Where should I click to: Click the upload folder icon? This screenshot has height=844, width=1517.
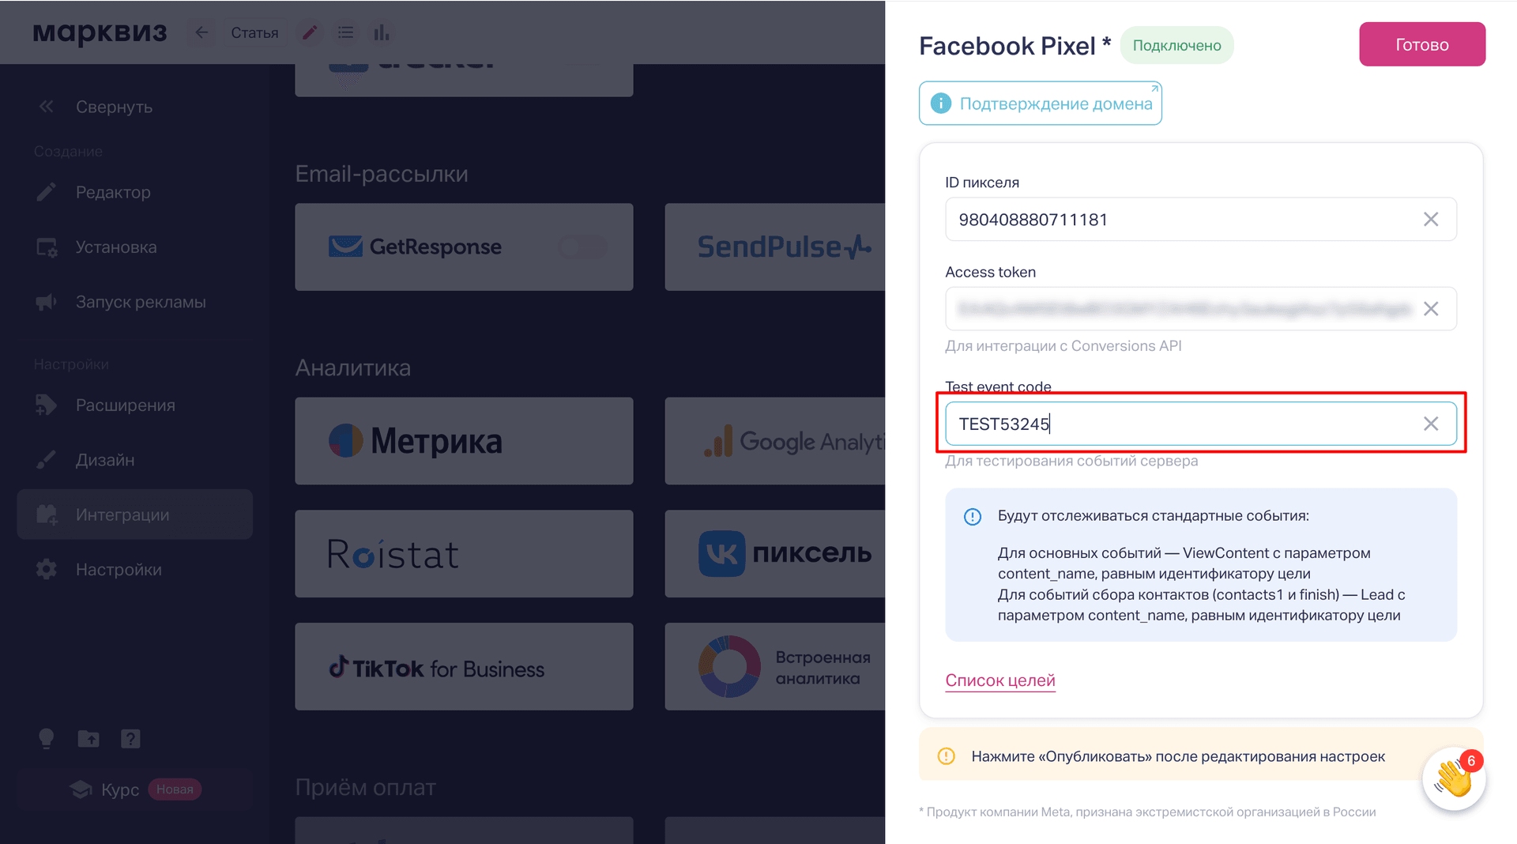tap(88, 739)
